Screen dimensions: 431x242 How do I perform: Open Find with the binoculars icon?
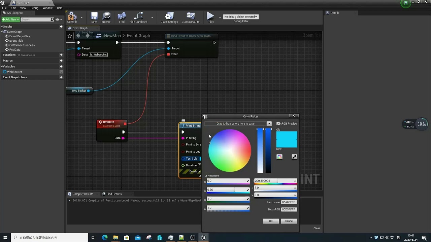pos(122,16)
